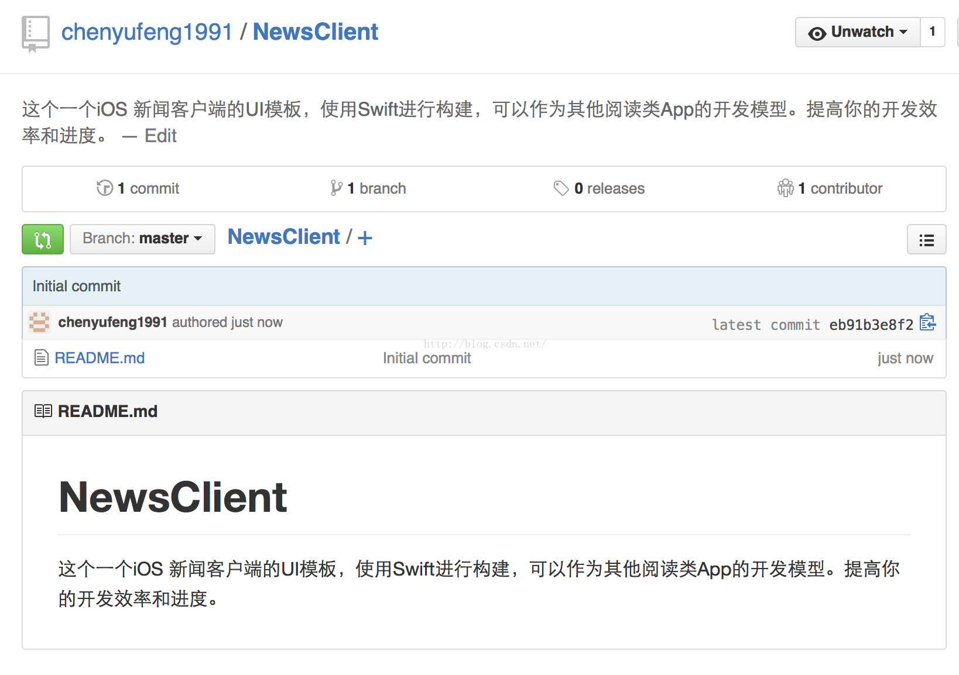
Task: Edit the repository description
Action: [x=160, y=136]
